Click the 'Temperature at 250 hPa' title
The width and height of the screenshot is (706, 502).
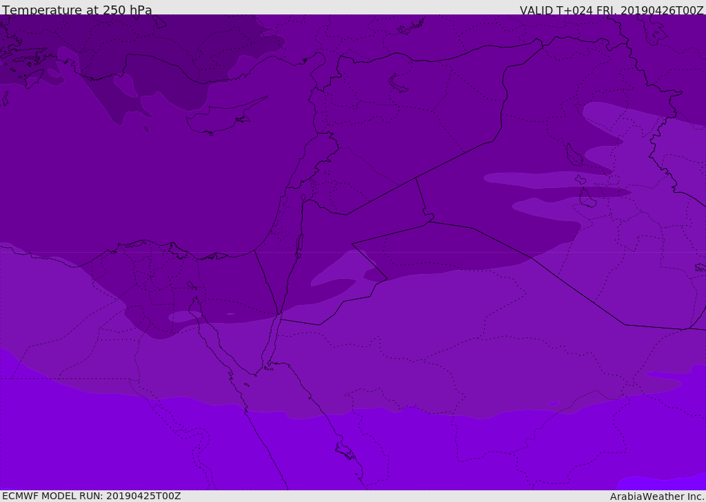[77, 10]
